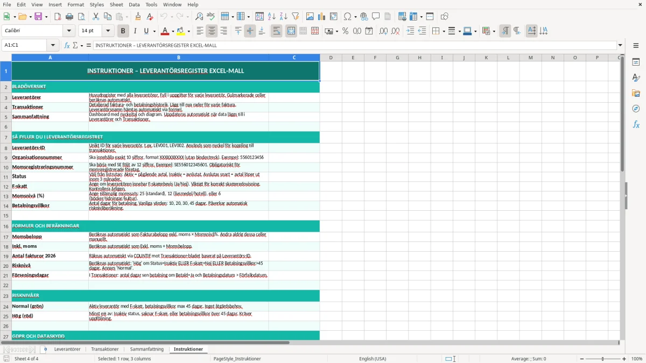Click zoom in plus button

[624, 359]
